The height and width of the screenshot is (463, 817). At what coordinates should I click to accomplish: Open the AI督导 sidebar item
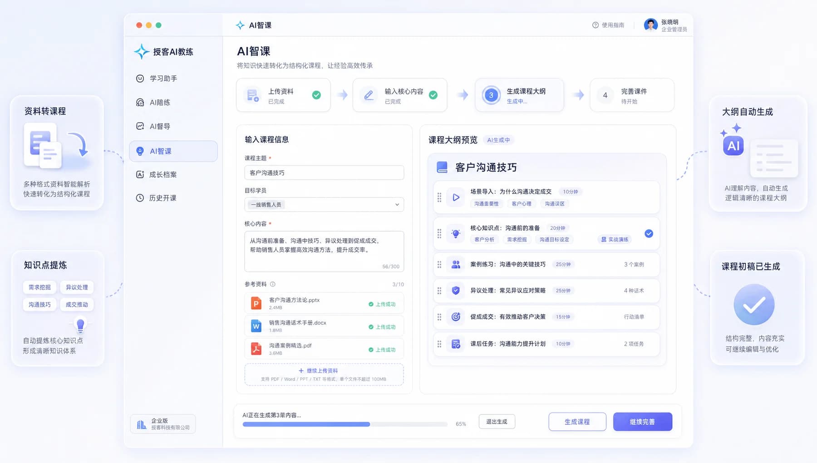tap(153, 126)
